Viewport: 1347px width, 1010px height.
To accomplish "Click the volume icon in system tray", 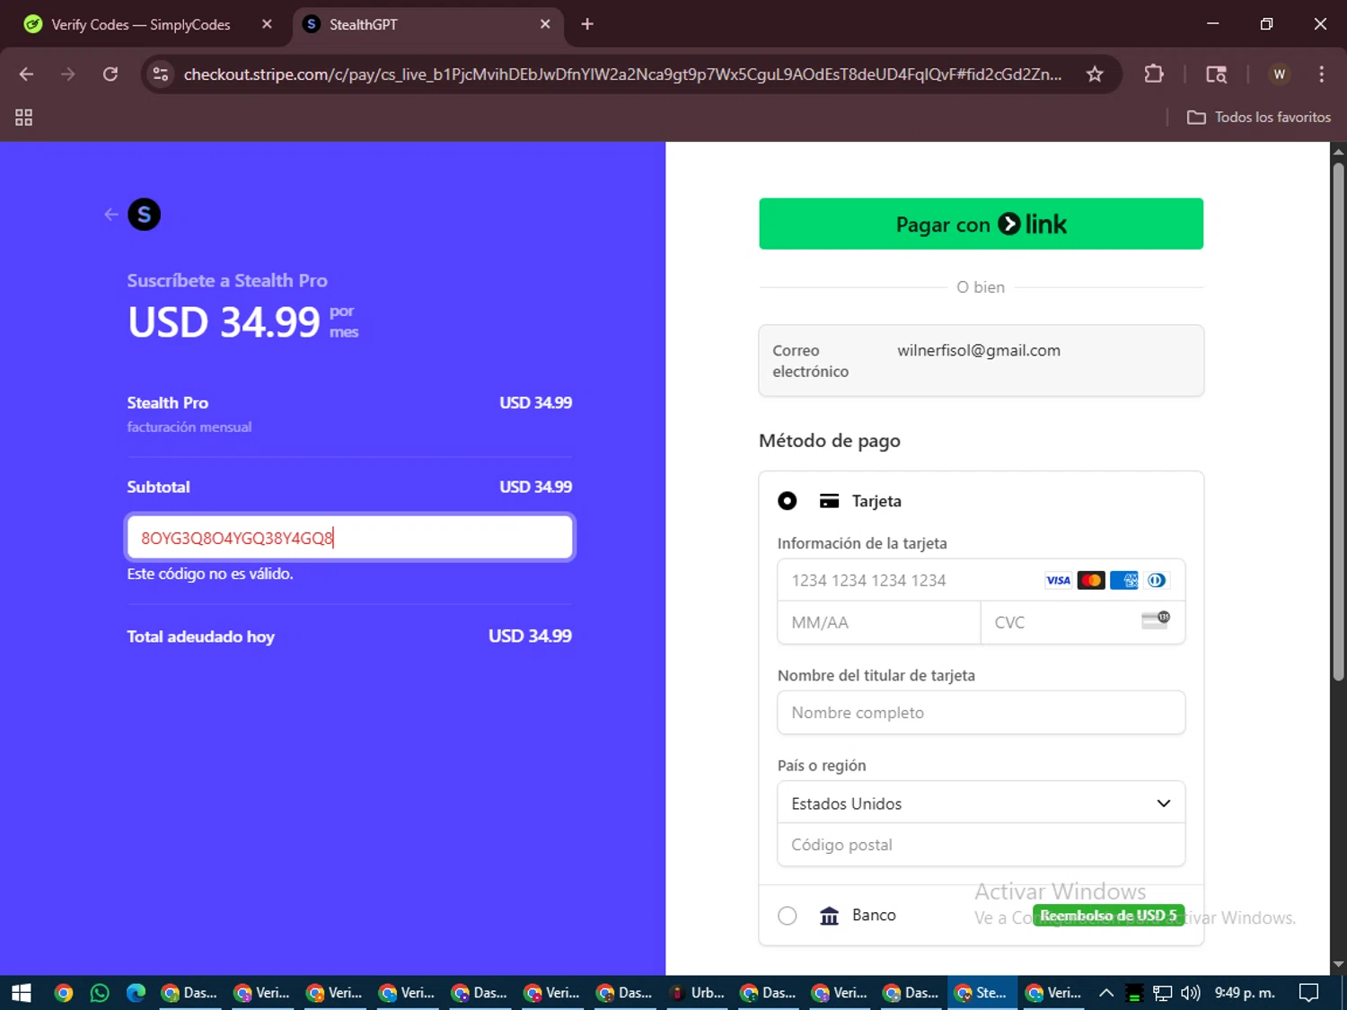I will (x=1191, y=992).
